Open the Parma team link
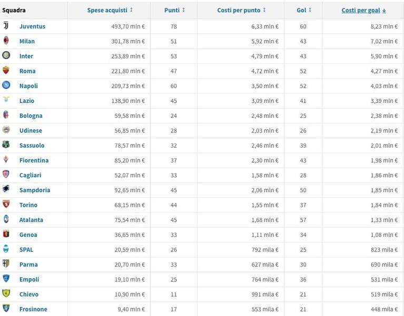The width and height of the screenshot is (404, 316). tap(28, 265)
